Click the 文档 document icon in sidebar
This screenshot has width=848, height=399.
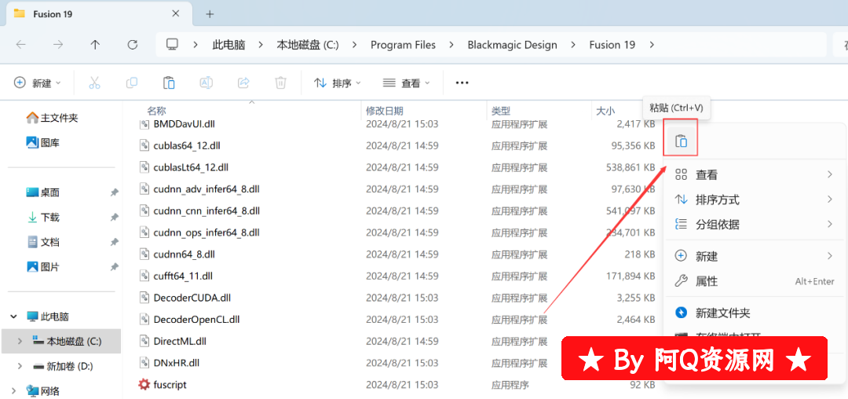[x=32, y=242]
